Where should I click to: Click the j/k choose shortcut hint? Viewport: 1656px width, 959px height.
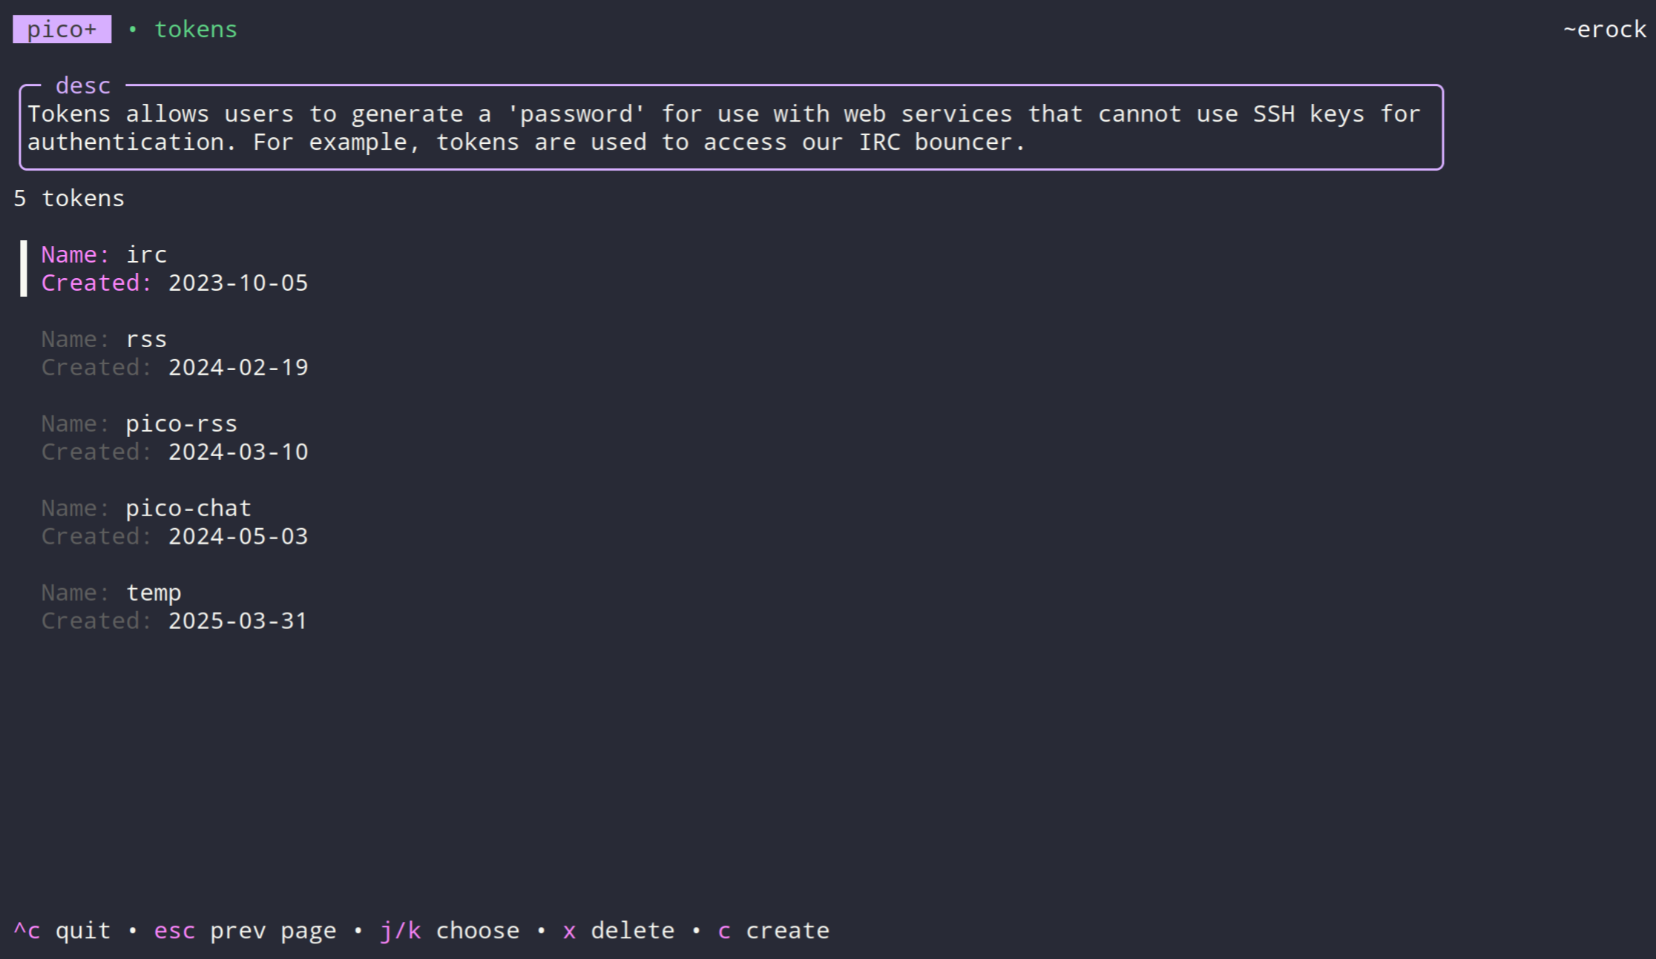pos(450,931)
